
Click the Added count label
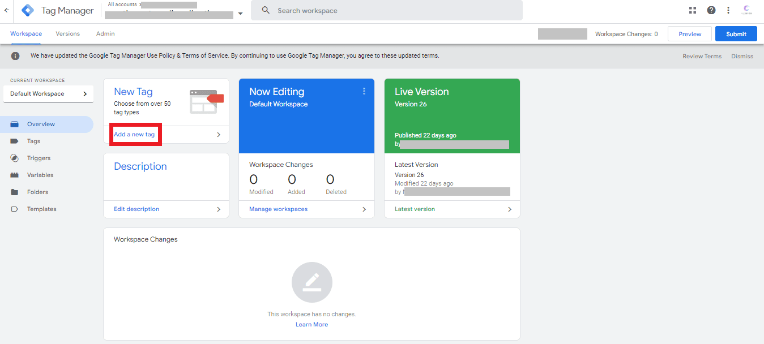click(x=296, y=192)
